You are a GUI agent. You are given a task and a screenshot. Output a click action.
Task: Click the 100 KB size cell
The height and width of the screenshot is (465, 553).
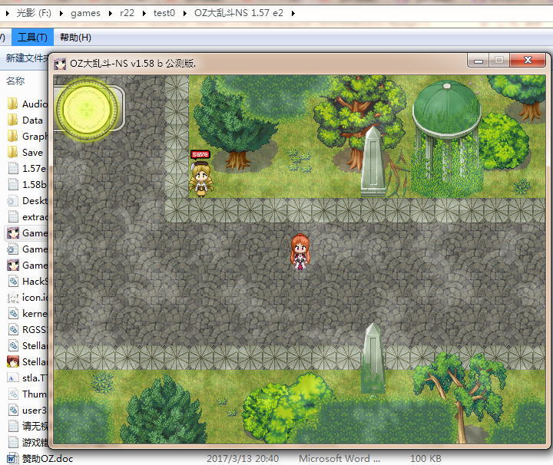pyautogui.click(x=426, y=459)
